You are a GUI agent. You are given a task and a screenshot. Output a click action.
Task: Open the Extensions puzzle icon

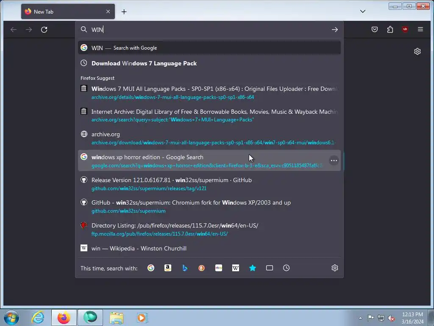tap(390, 29)
